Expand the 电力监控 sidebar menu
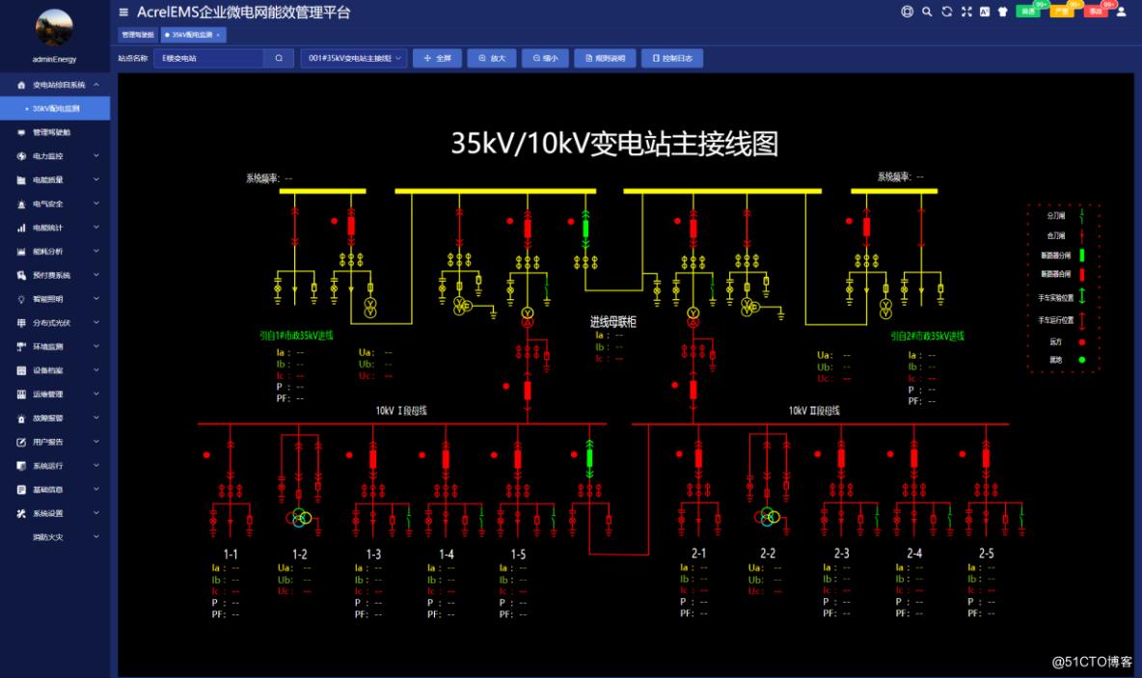Screen dimensions: 1142x678 click(x=55, y=156)
